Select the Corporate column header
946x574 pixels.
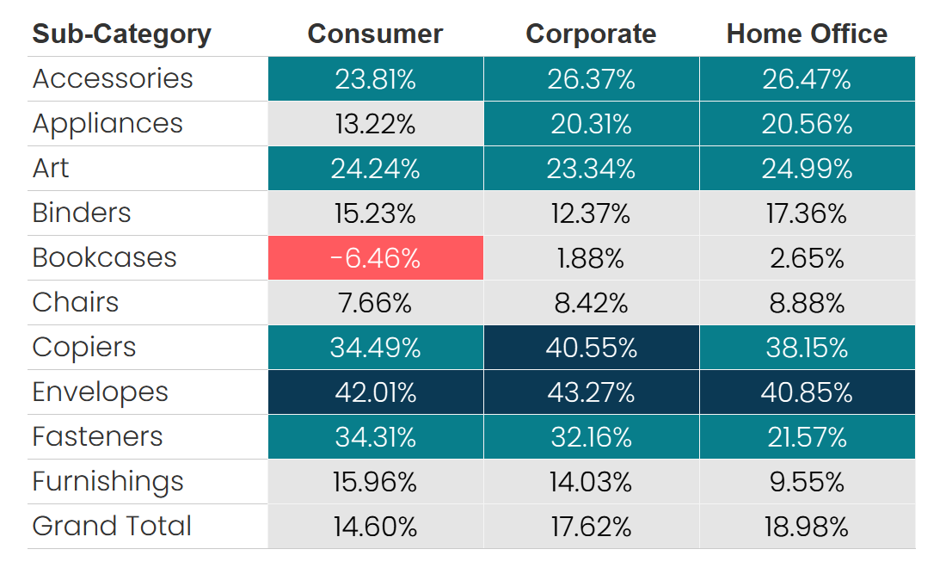591,34
